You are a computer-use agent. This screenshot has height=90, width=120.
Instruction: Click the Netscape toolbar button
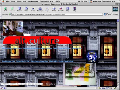point(40,9)
